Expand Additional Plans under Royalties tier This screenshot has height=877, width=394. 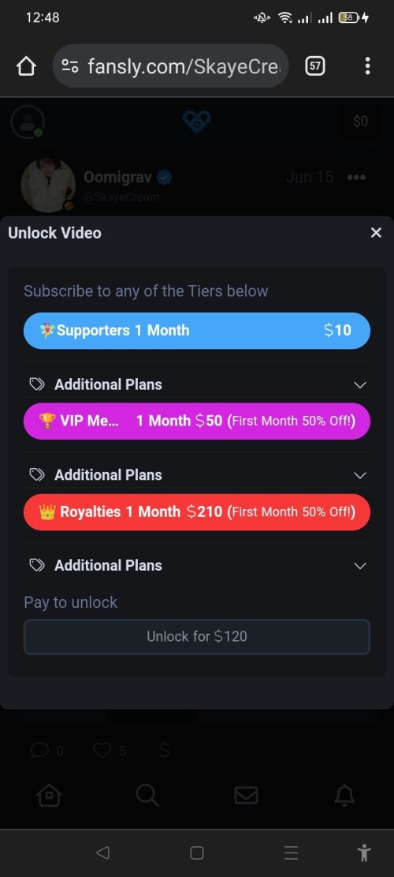click(197, 565)
